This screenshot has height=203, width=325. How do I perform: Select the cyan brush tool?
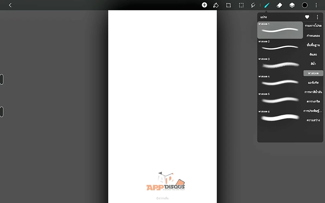[x=267, y=5]
